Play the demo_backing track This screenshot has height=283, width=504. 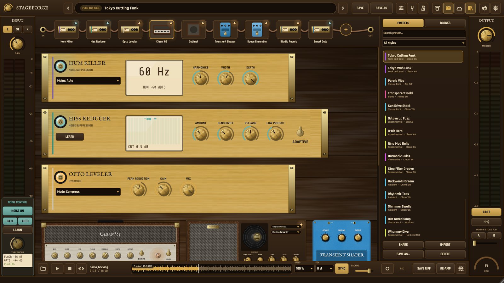coord(57,269)
